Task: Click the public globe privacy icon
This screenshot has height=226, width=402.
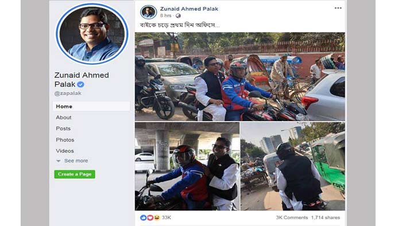Action: [x=178, y=16]
